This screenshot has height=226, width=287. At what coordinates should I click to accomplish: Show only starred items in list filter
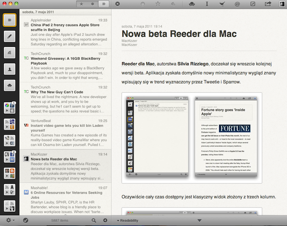point(81,4)
